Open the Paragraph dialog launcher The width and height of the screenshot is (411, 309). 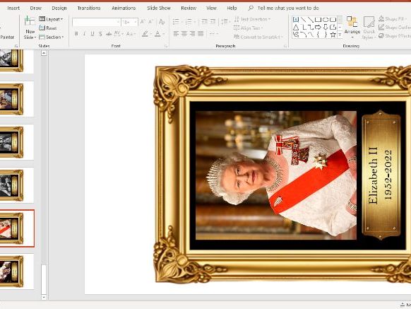(285, 47)
